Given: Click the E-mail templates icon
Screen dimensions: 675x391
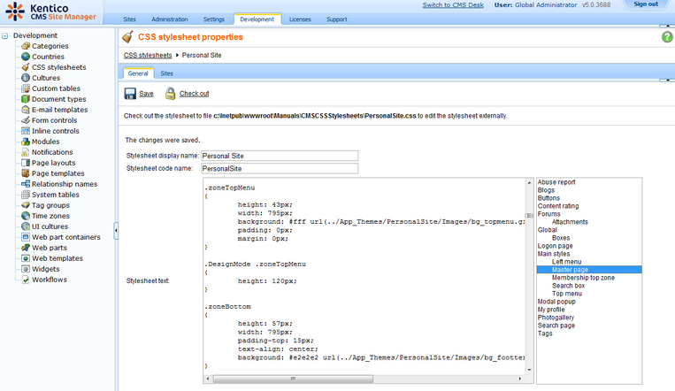Looking at the screenshot, I should [x=26, y=110].
